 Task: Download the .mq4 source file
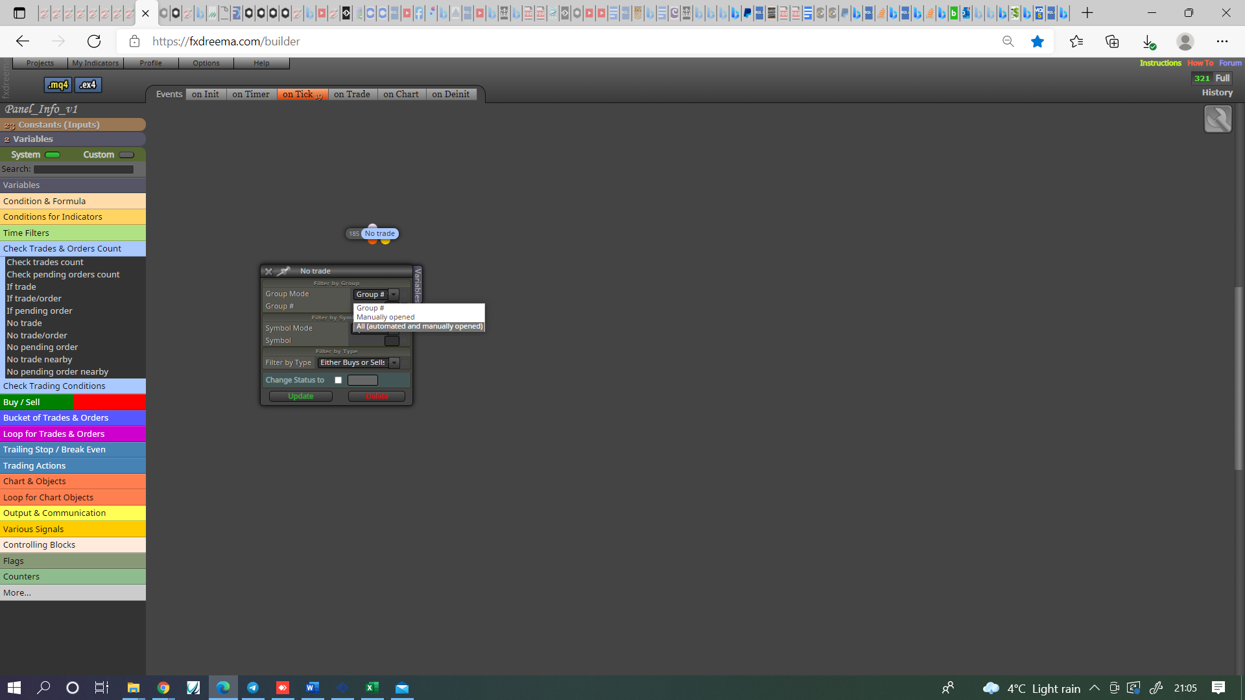click(58, 85)
